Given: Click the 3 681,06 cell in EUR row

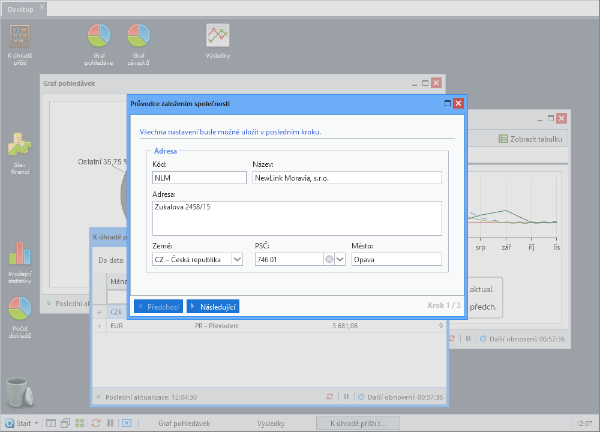Looking at the screenshot, I should pos(345,326).
